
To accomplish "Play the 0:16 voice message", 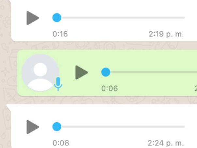I will coord(33,18).
